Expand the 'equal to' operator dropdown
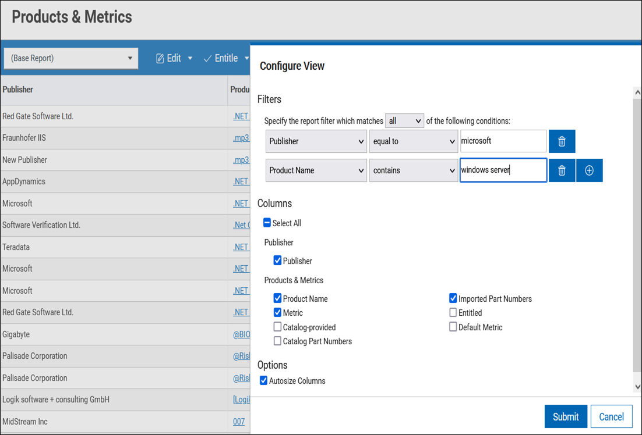Viewport: 642px width, 435px height. point(413,141)
